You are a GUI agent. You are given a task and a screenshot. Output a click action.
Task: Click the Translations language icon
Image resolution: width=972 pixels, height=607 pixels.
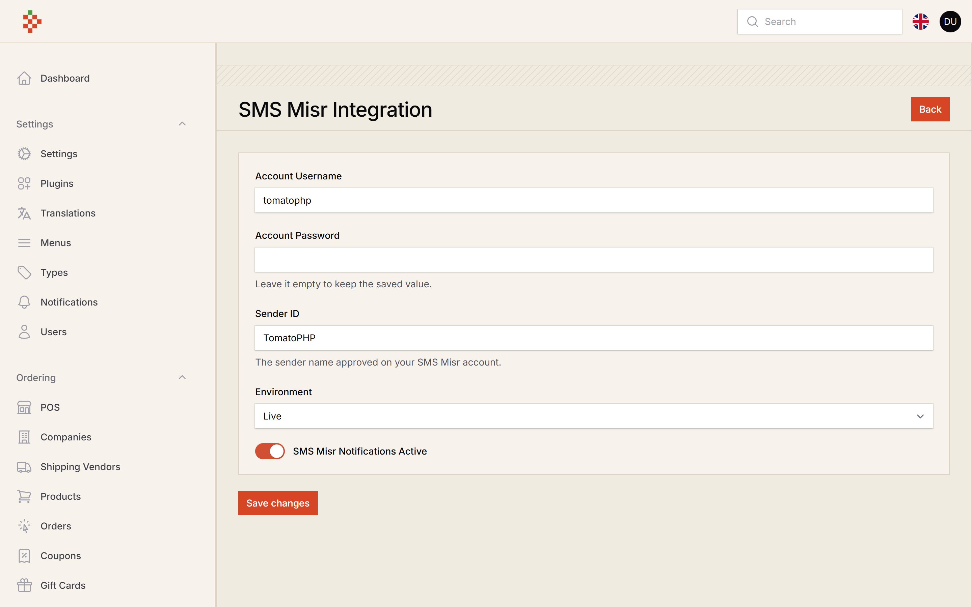24,213
